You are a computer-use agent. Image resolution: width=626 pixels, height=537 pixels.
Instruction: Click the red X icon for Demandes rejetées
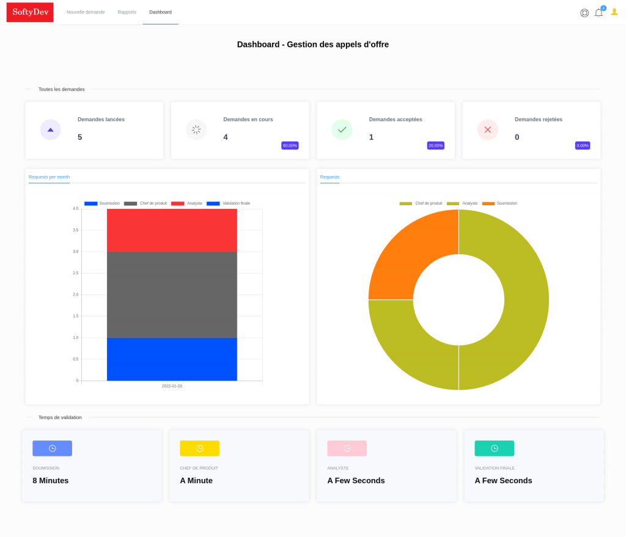[487, 130]
